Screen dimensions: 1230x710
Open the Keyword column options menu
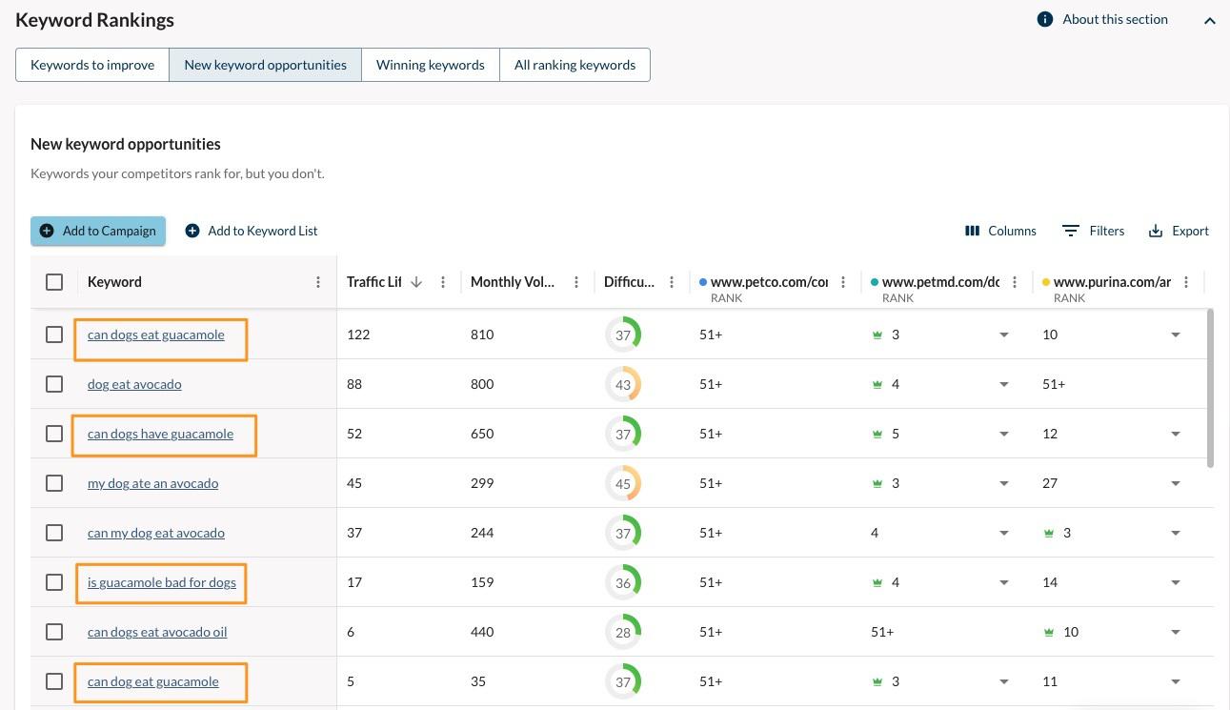point(318,282)
